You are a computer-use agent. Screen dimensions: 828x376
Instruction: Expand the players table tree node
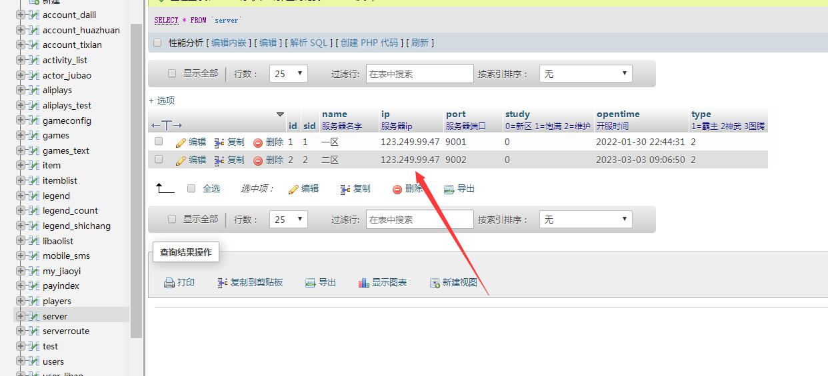coord(21,301)
